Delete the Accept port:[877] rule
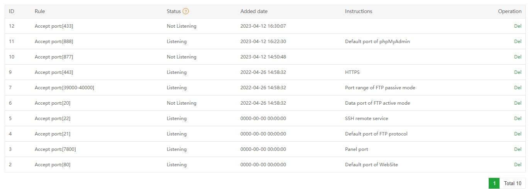 pyautogui.click(x=517, y=57)
